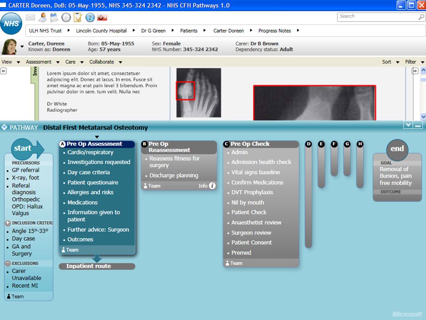Open the Assessment menu
The image size is (426, 320).
point(43,62)
